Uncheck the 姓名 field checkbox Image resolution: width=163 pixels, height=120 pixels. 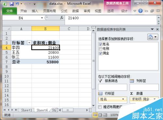click(100, 44)
